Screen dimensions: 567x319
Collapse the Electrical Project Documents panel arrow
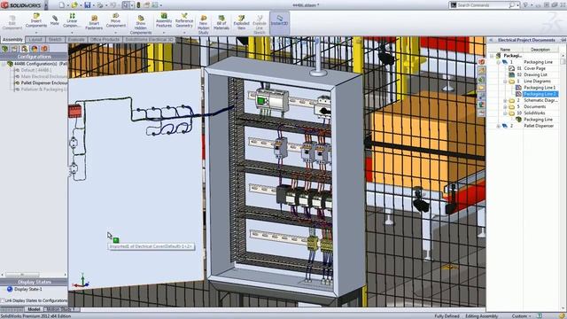[x=491, y=40]
